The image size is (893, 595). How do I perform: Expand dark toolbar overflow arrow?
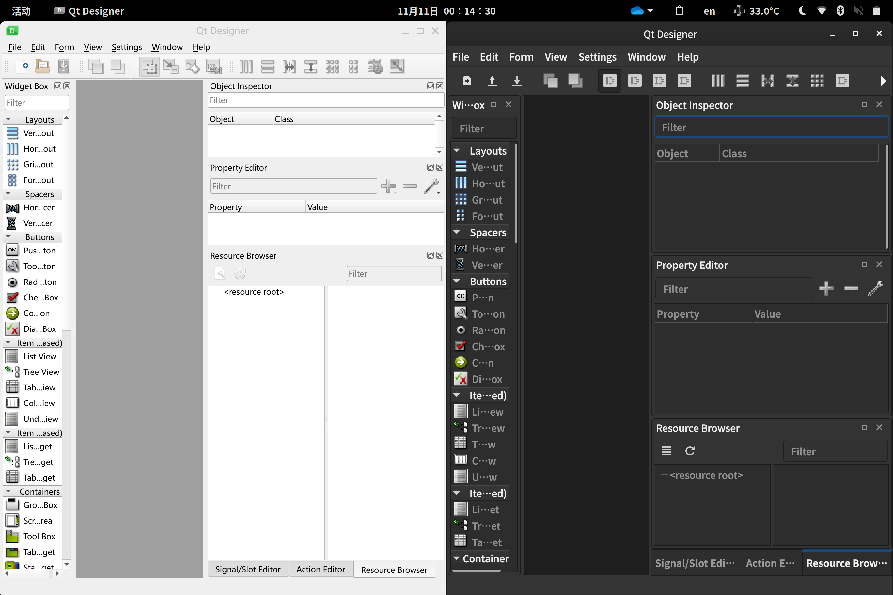883,81
